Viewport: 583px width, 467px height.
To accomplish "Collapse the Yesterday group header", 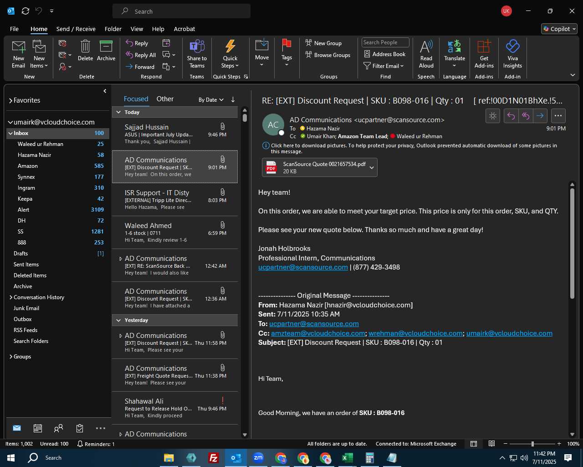I will (x=118, y=320).
